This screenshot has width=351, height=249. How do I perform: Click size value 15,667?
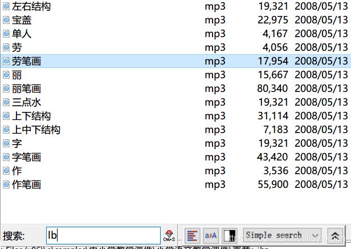coord(272,75)
